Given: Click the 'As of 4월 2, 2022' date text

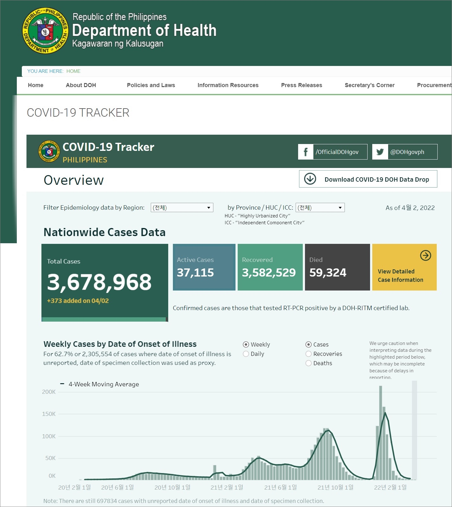Looking at the screenshot, I should tap(410, 208).
